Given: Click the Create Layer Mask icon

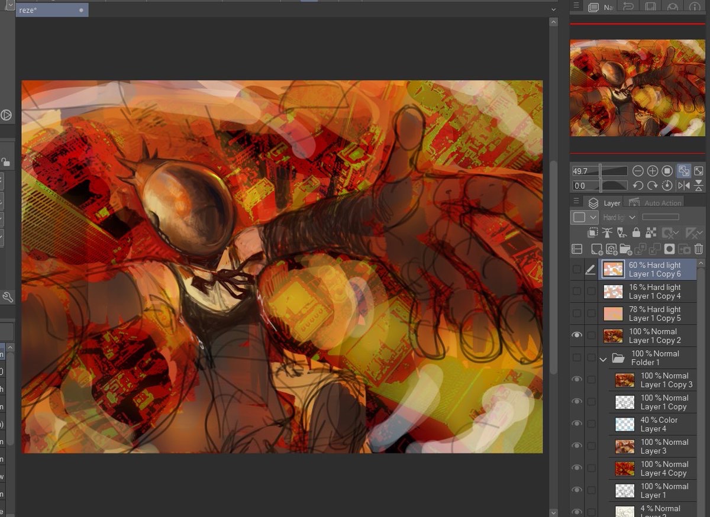Looking at the screenshot, I should point(669,250).
